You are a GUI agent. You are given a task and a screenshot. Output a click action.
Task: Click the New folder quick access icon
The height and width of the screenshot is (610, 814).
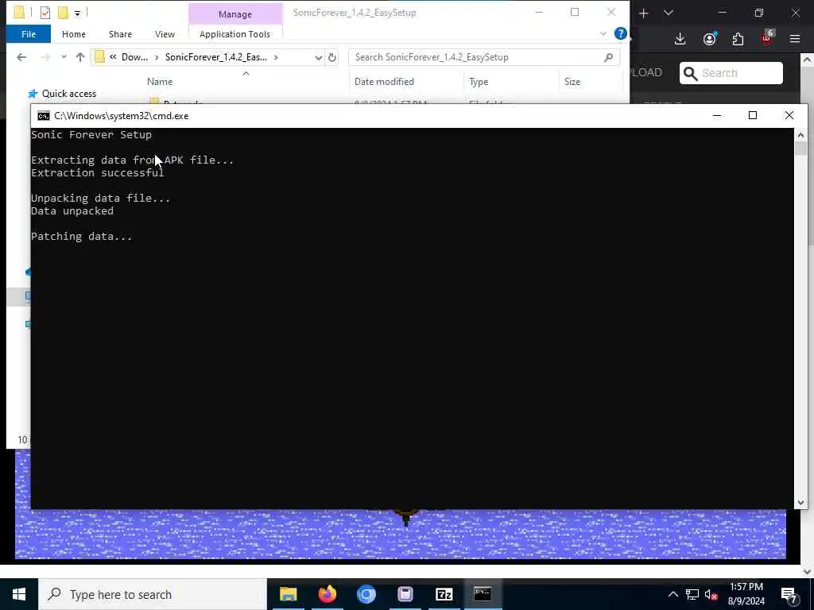63,13
